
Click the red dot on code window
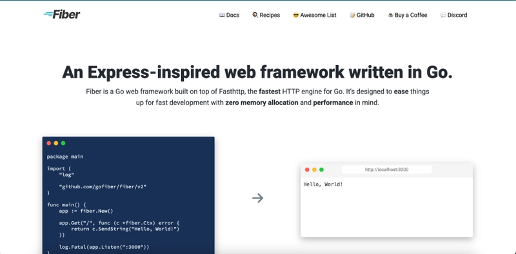click(x=49, y=143)
